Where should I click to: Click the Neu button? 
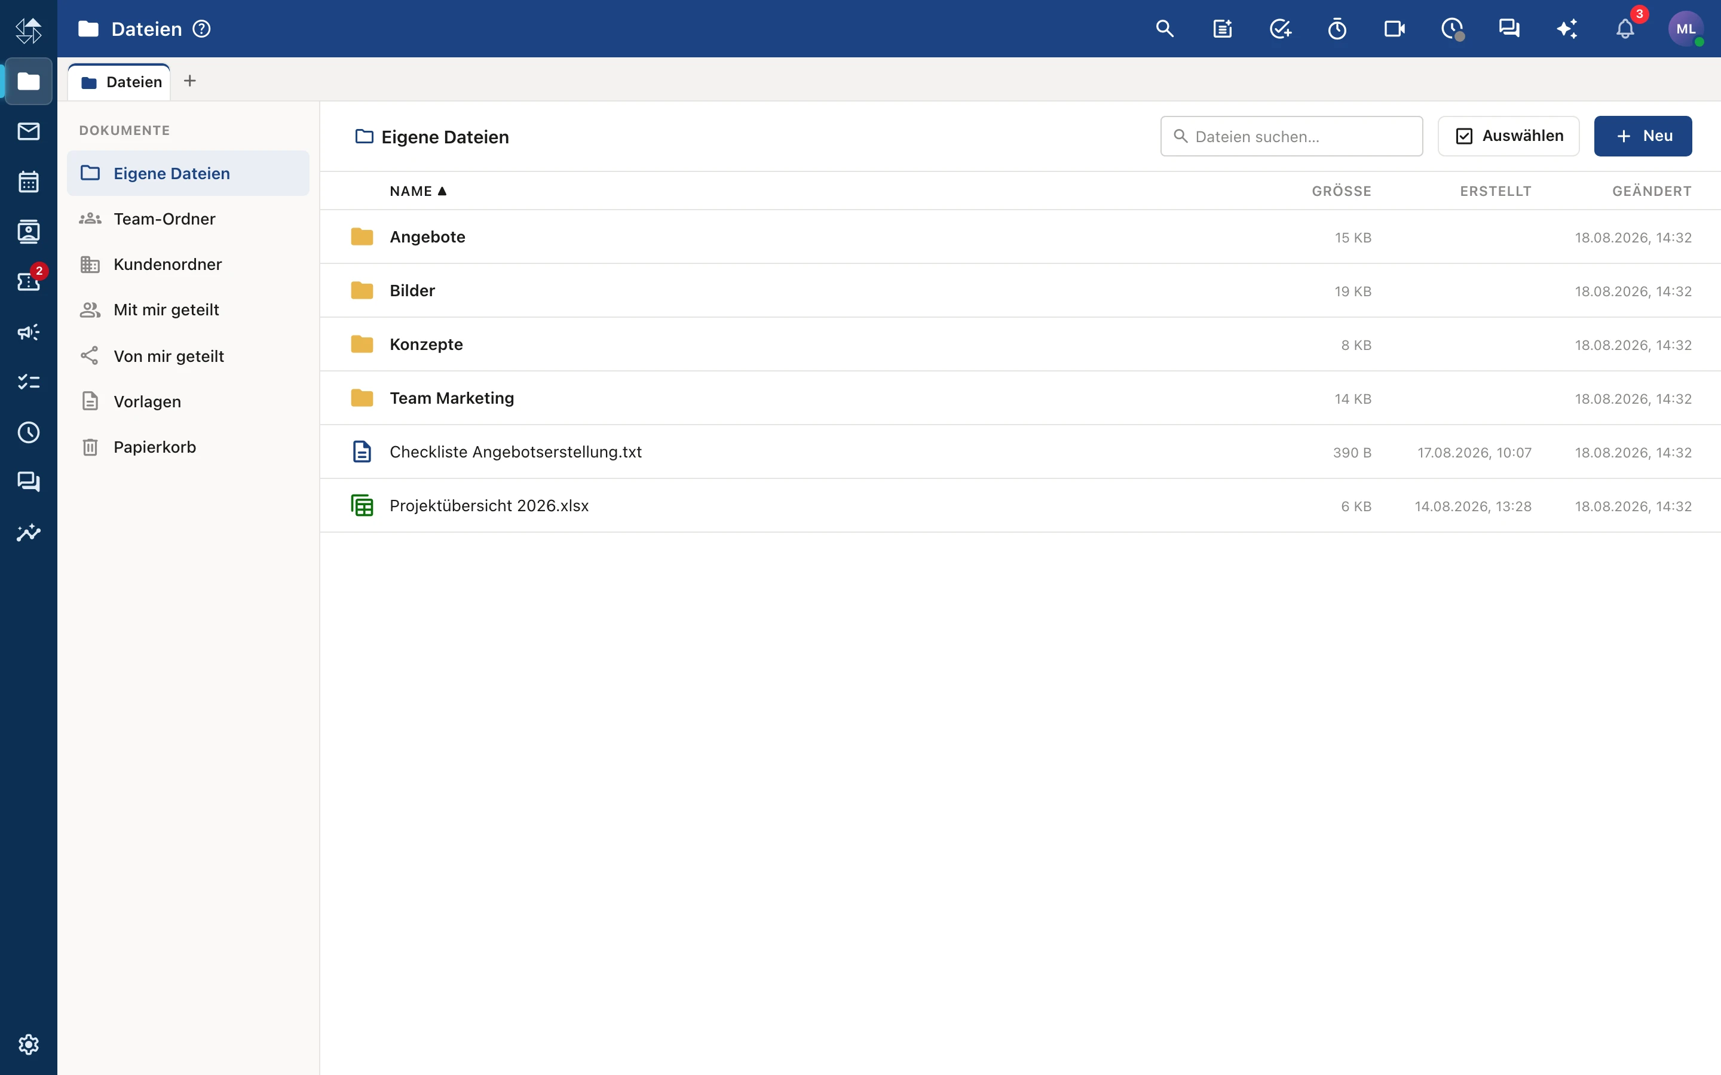pyautogui.click(x=1643, y=136)
